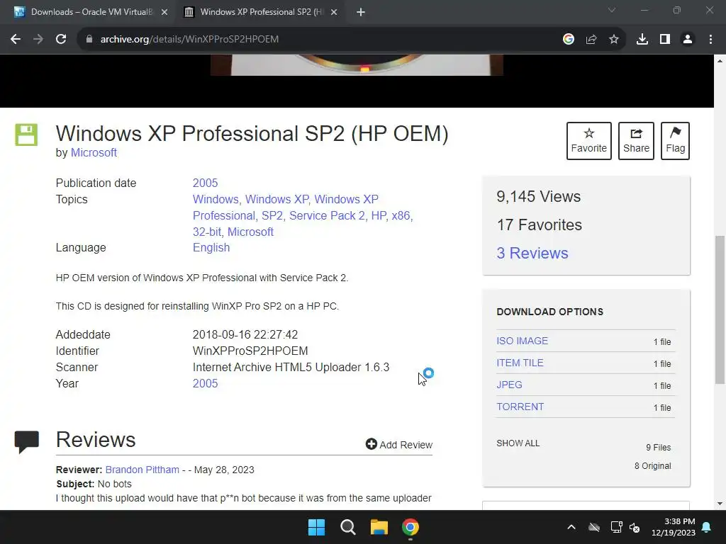Open Windows taskbar Search
The width and height of the screenshot is (726, 544).
coord(347,527)
